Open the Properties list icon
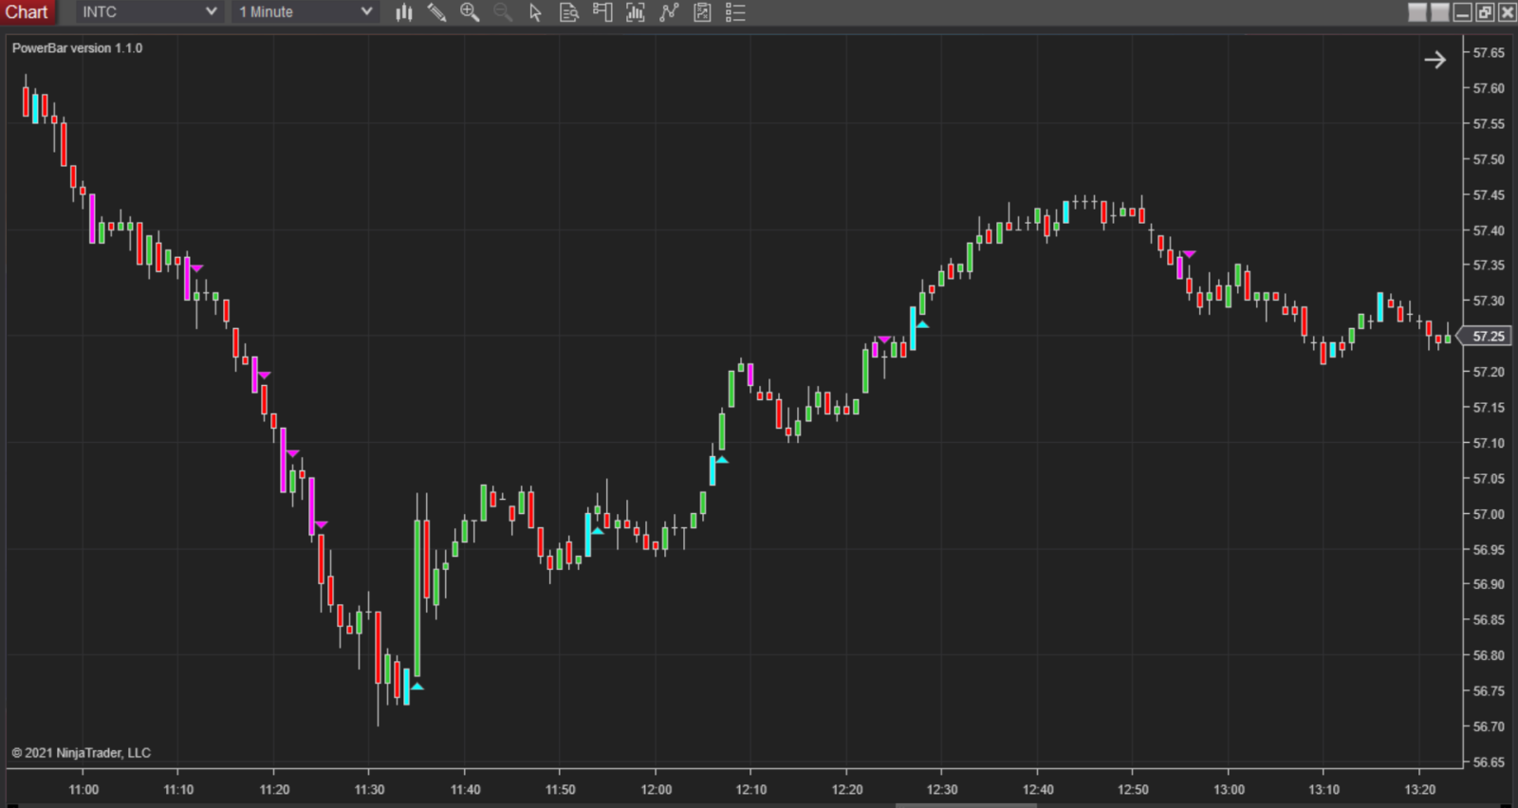This screenshot has width=1518, height=808. point(735,12)
